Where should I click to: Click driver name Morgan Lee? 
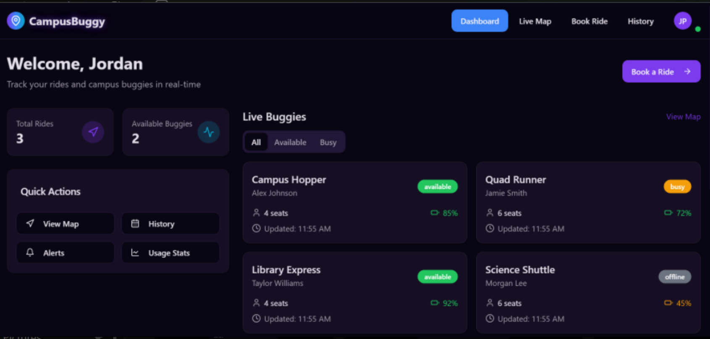click(506, 283)
